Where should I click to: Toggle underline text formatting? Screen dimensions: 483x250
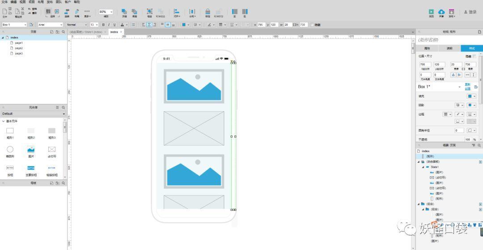114,25
